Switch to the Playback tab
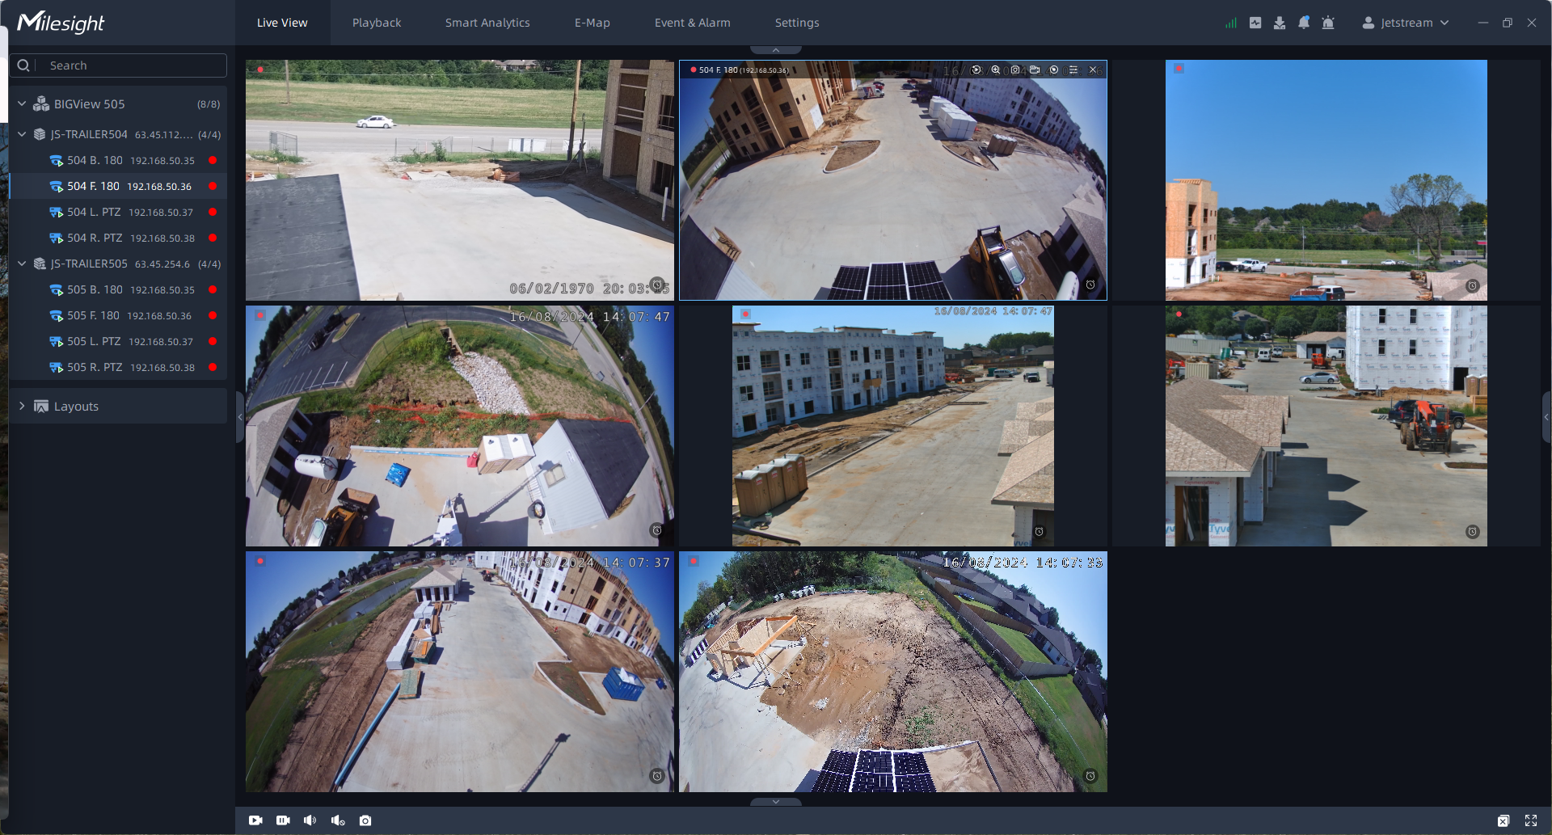The image size is (1552, 835). [x=376, y=23]
